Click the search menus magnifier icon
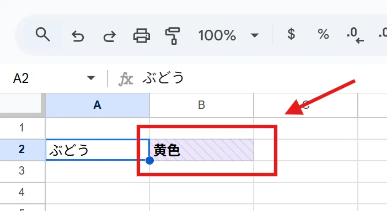This screenshot has height=211, width=387. [x=42, y=35]
